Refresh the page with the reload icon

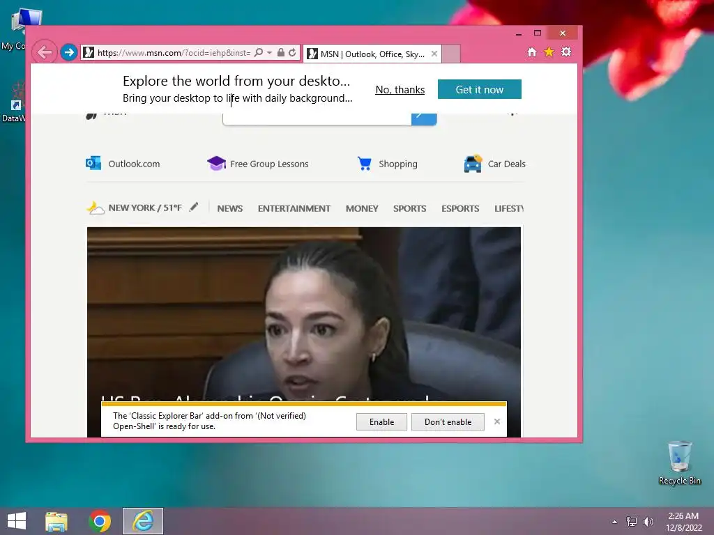292,52
